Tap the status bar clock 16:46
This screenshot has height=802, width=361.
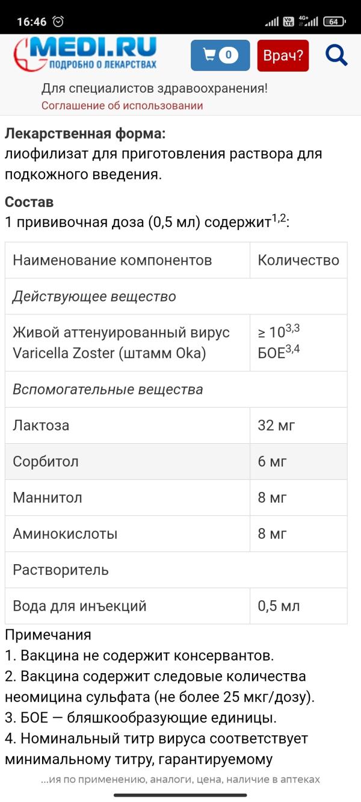[x=31, y=22]
